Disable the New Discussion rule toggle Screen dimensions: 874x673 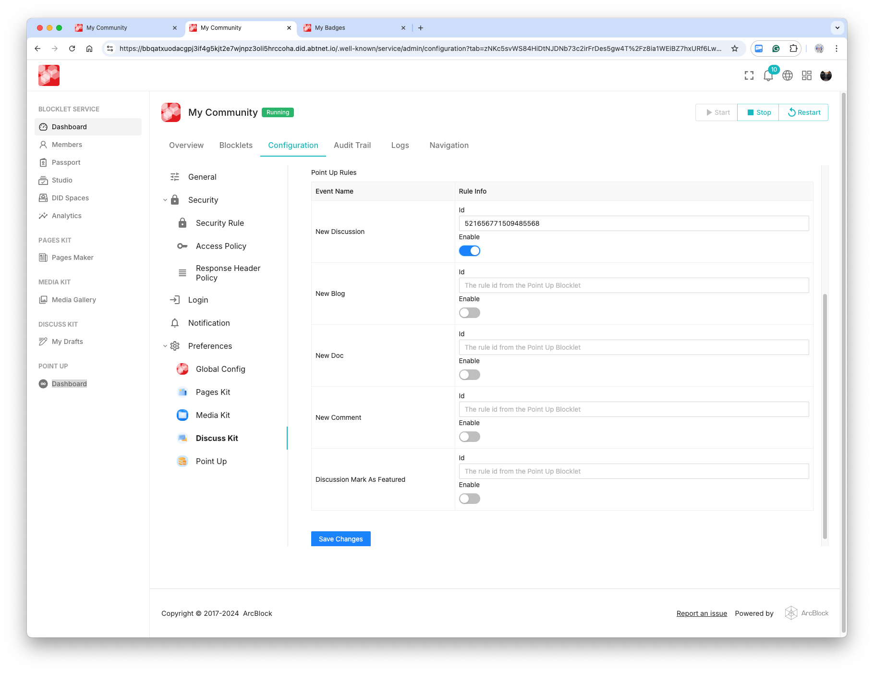[469, 251]
